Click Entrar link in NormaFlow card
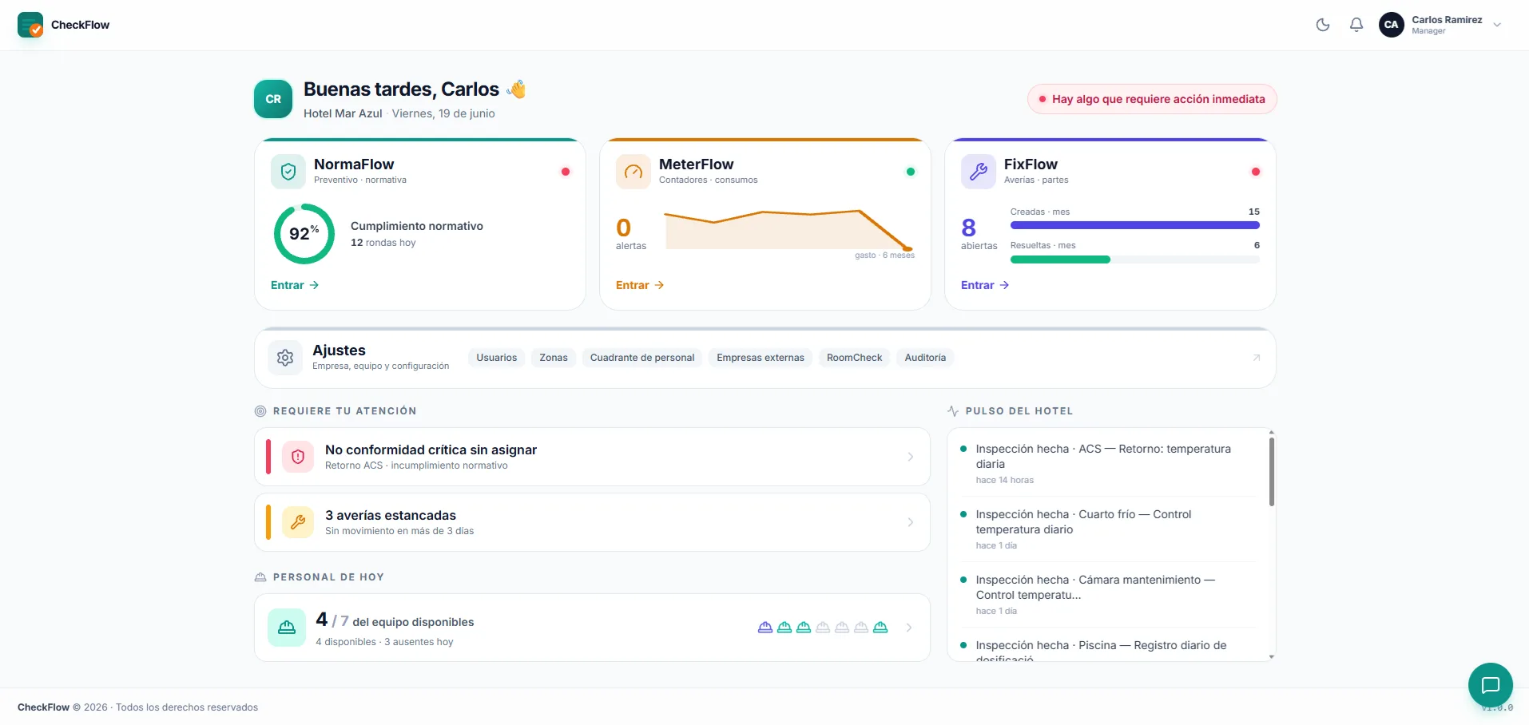This screenshot has width=1529, height=725. pos(295,285)
